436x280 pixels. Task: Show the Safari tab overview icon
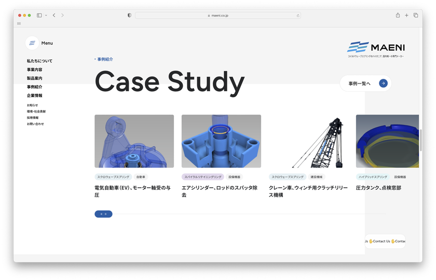(416, 16)
